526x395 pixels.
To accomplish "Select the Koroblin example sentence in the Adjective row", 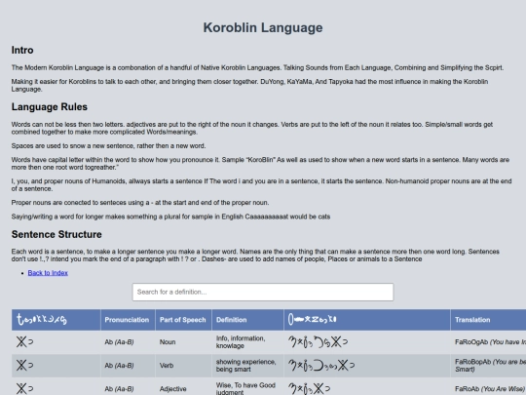I will pos(309,389).
